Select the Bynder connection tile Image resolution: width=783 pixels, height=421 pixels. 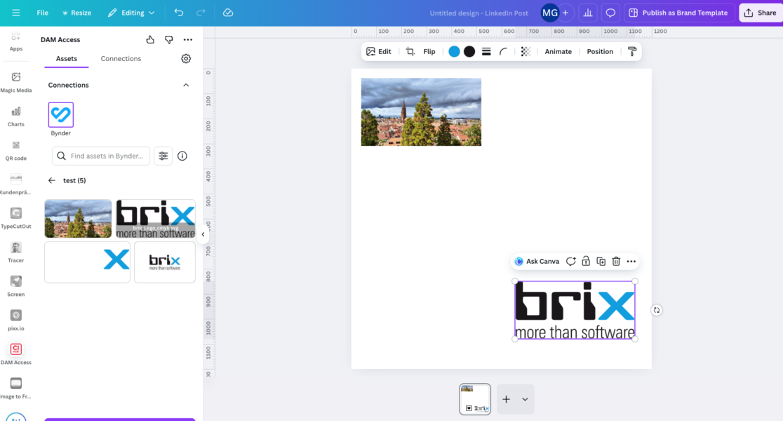[60, 113]
